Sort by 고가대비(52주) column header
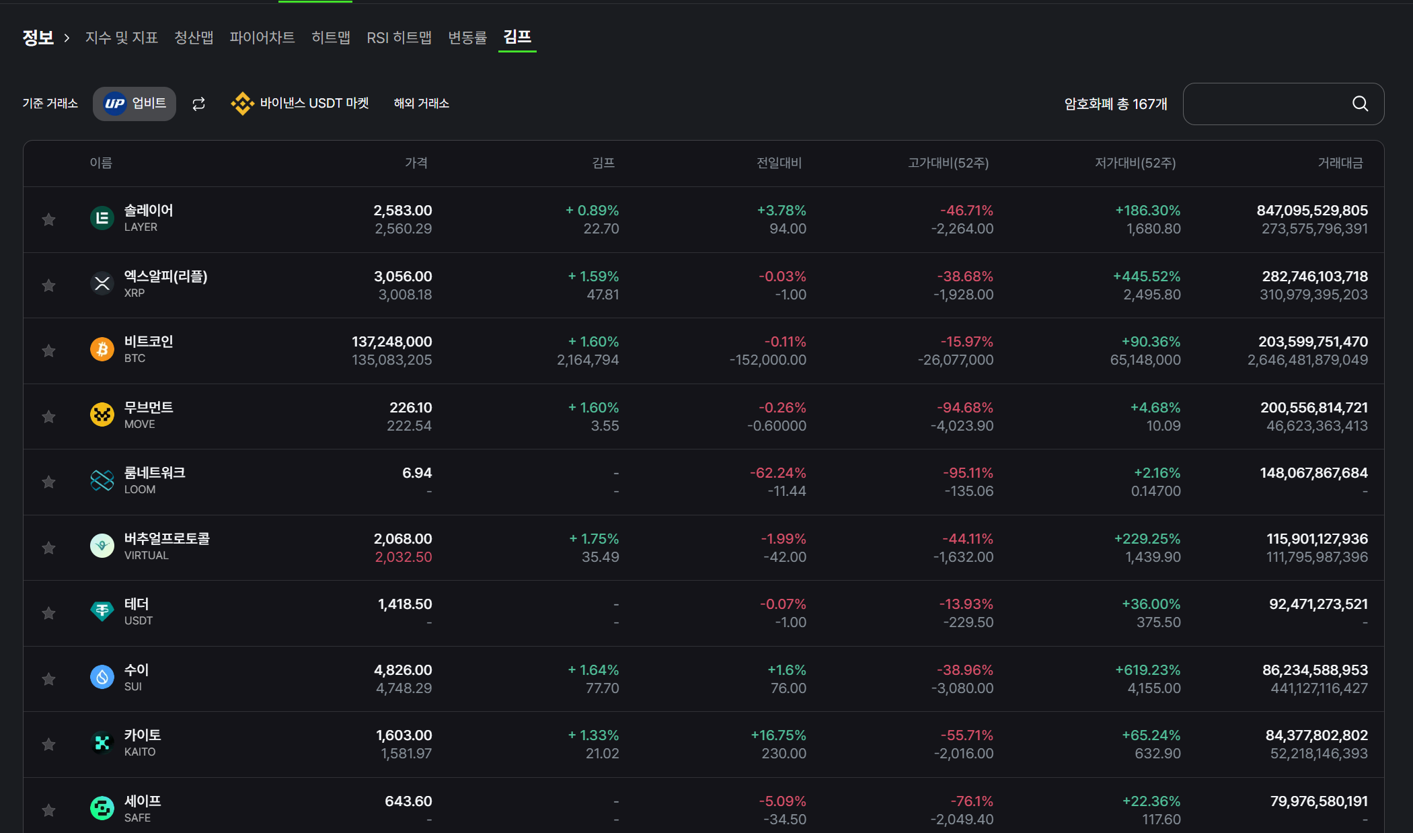The image size is (1413, 833). pos(948,163)
